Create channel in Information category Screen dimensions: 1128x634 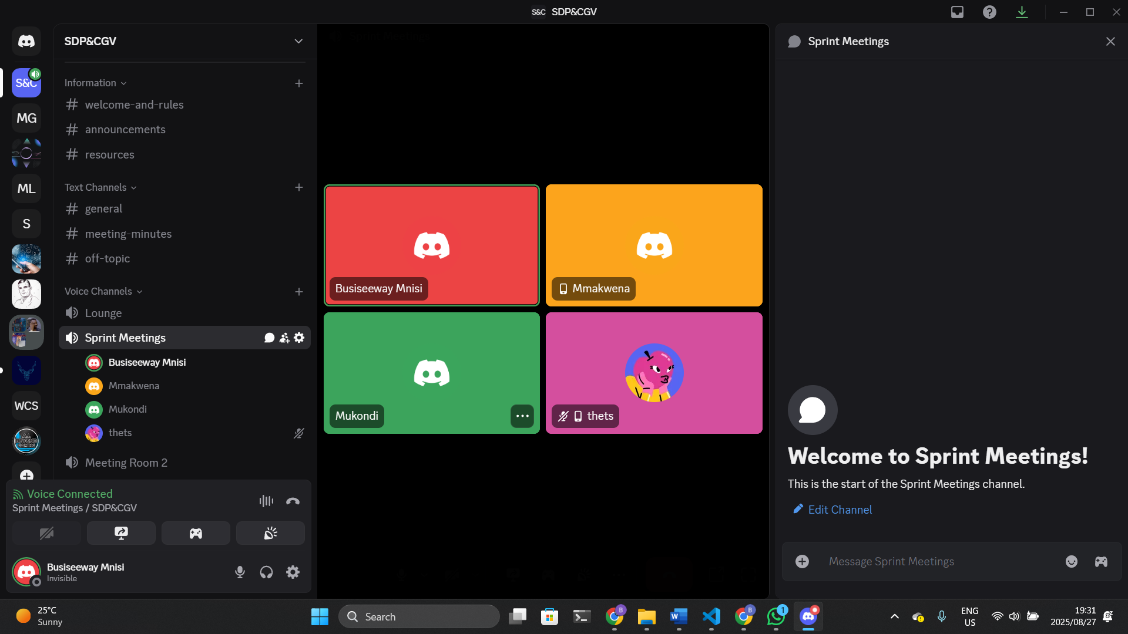coord(299,83)
